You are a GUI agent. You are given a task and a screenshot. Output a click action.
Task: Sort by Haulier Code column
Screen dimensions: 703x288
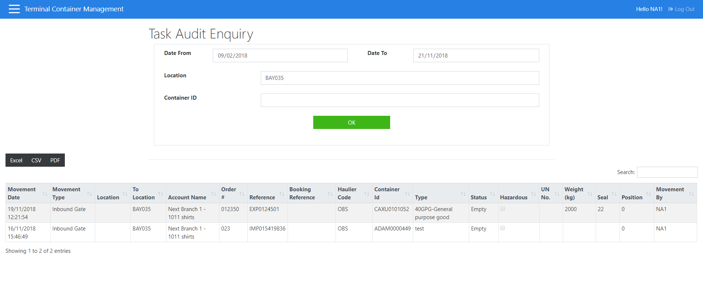(354, 193)
